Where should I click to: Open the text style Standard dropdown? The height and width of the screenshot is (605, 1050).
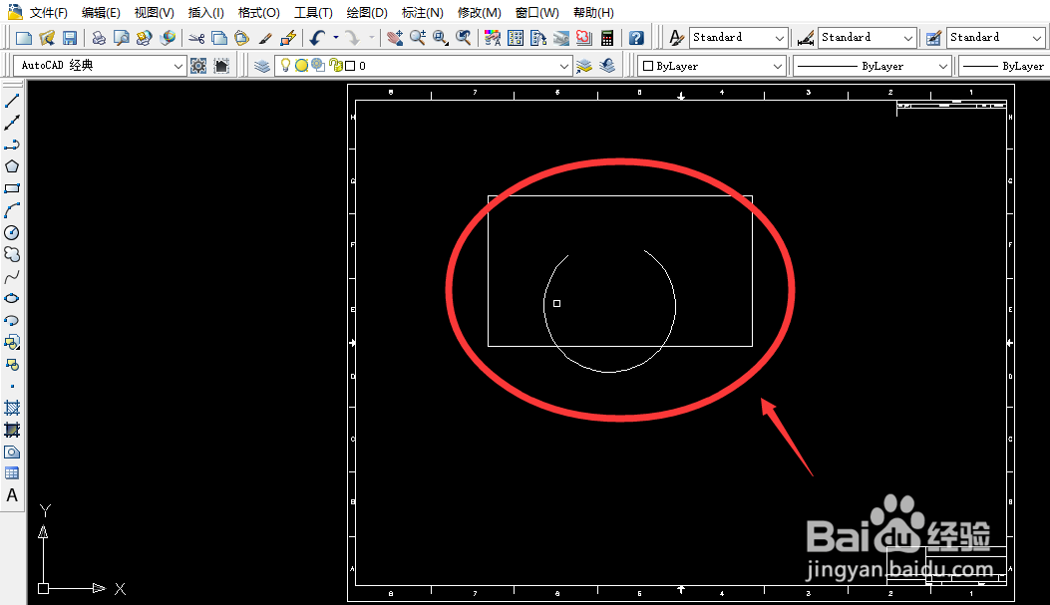(x=780, y=38)
